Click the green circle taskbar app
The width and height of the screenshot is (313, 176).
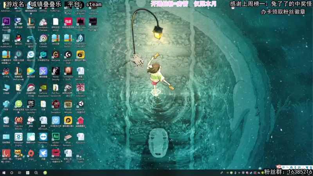point(45,172)
